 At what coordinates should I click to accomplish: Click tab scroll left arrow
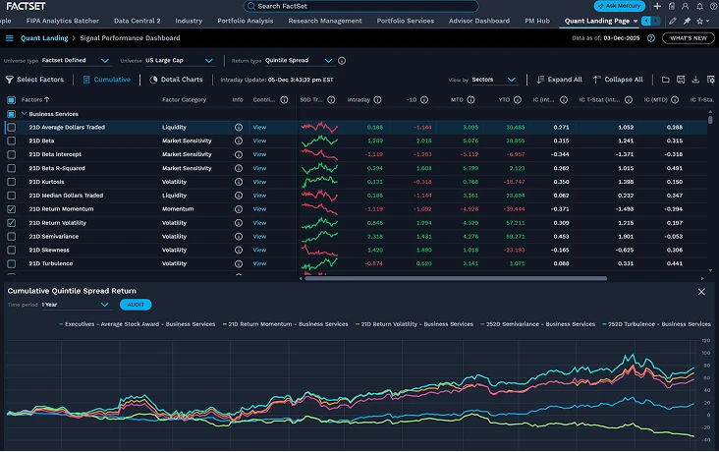pos(646,21)
